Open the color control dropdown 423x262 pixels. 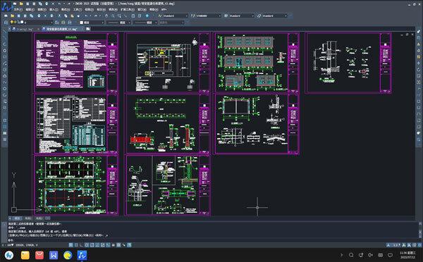pyautogui.click(x=92, y=23)
